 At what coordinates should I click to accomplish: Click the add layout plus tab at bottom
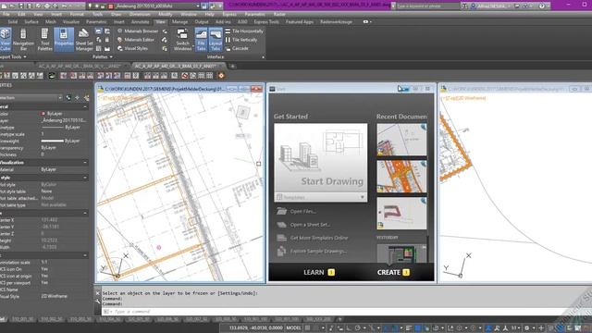339,319
